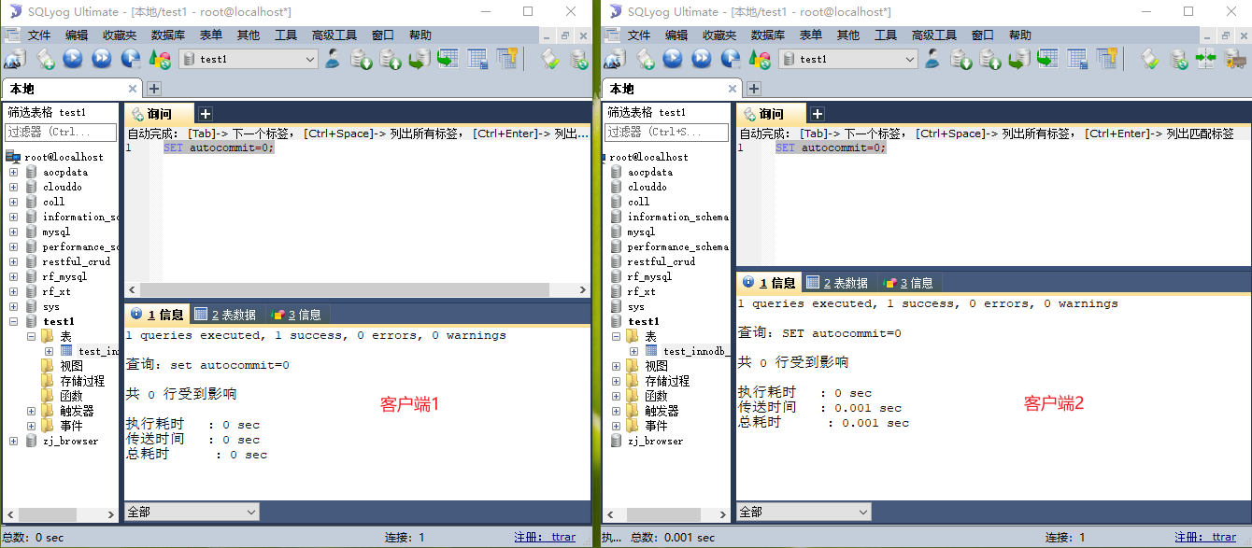Screen dimensions: 1252x548
Task: Close 本地 connection tab in left window
Action: [x=133, y=89]
